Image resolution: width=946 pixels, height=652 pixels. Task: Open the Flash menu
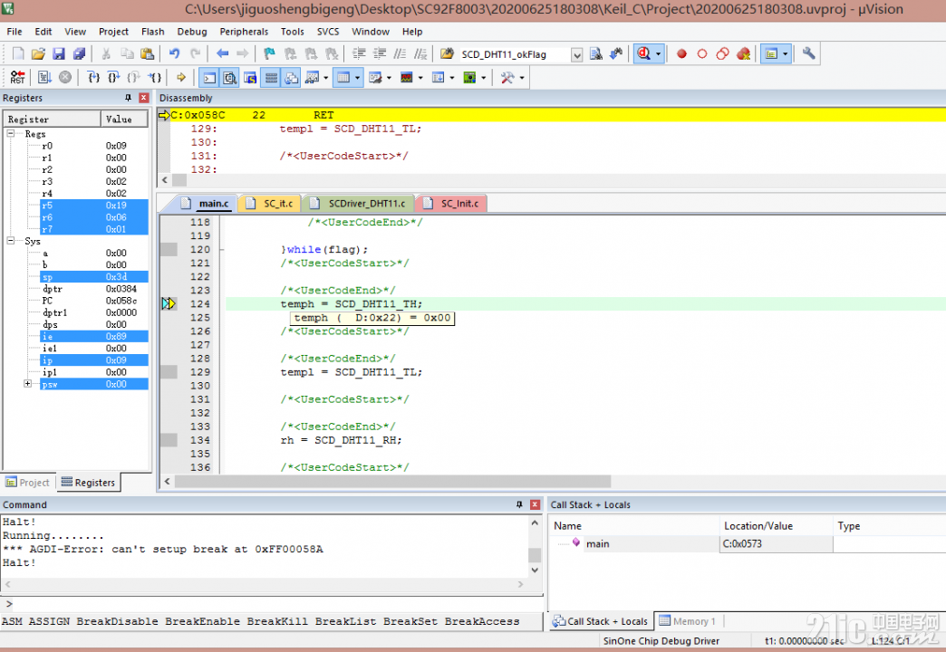tap(152, 32)
